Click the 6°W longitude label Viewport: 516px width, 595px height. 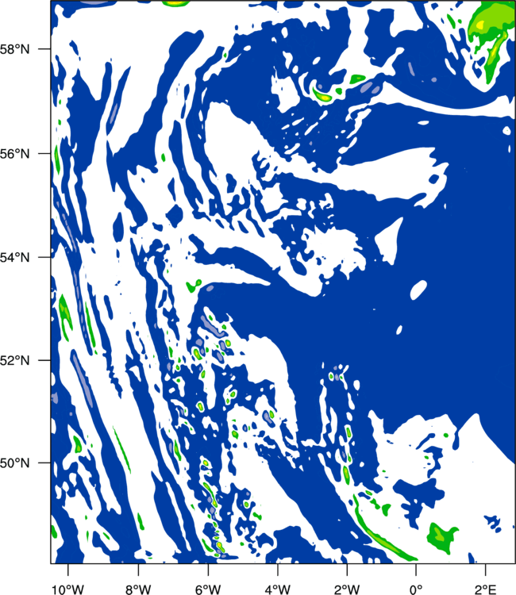pos(208,589)
